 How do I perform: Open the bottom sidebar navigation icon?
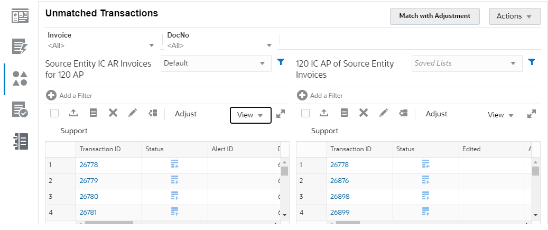coord(20,142)
